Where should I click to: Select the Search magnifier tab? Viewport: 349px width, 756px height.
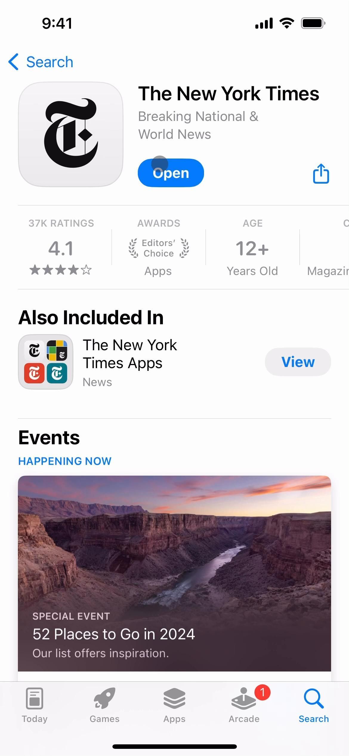[314, 705]
